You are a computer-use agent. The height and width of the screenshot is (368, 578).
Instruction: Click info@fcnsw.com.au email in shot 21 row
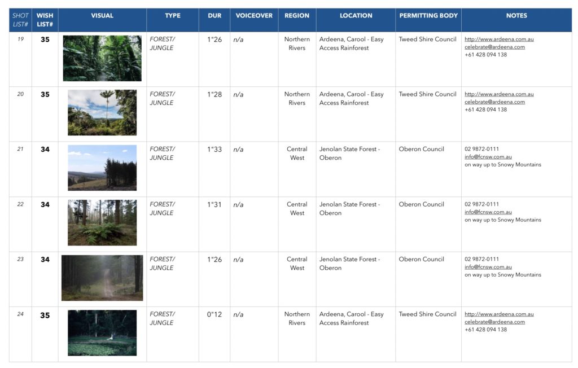(x=488, y=157)
